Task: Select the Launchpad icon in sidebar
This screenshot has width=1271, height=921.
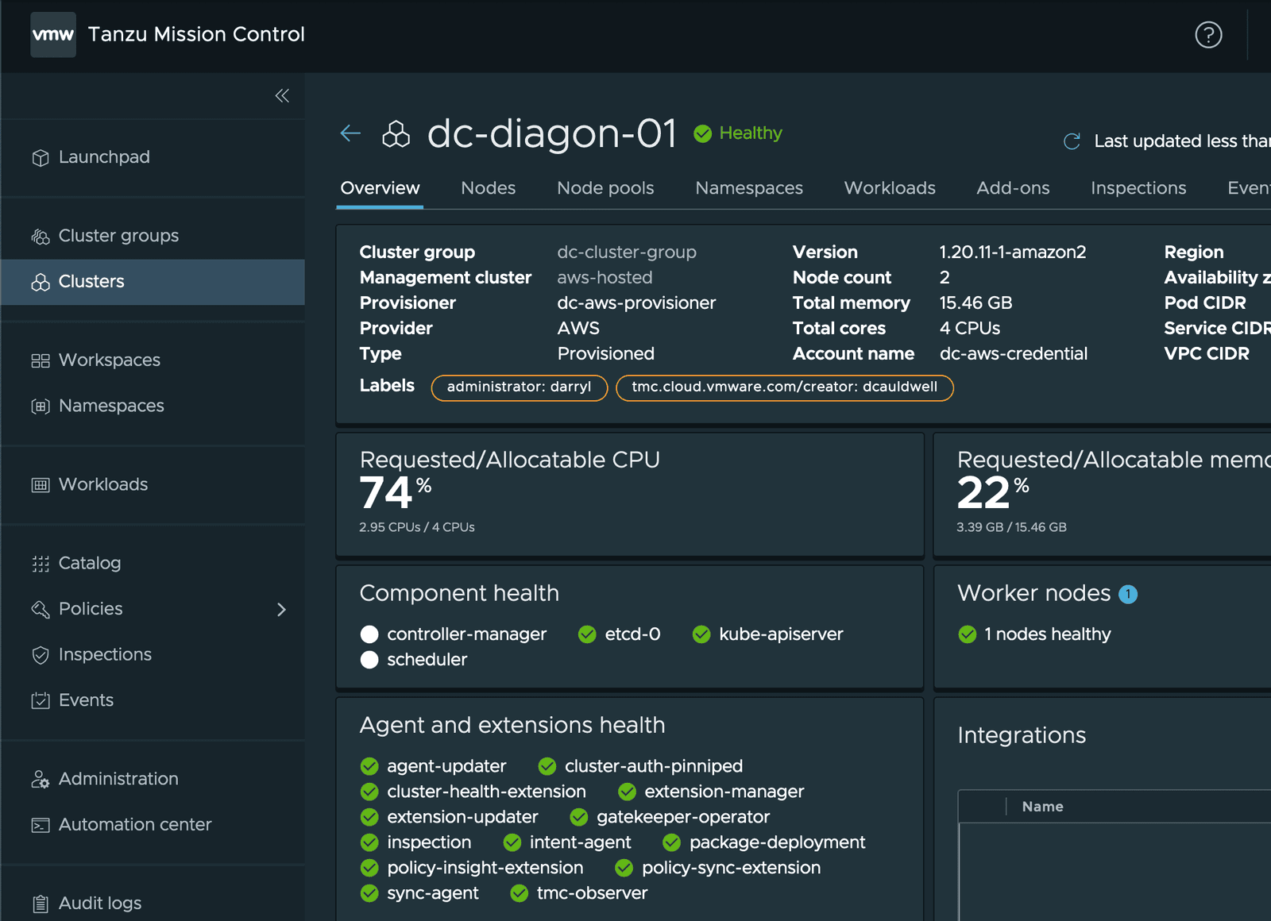Action: pos(41,157)
